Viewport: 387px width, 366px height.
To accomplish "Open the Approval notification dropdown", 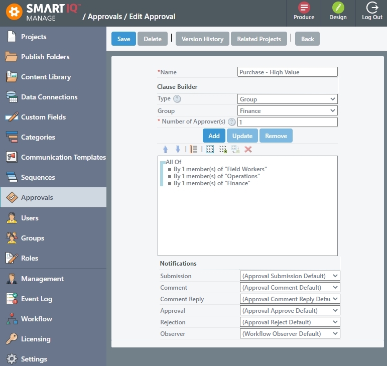I will pos(290,310).
